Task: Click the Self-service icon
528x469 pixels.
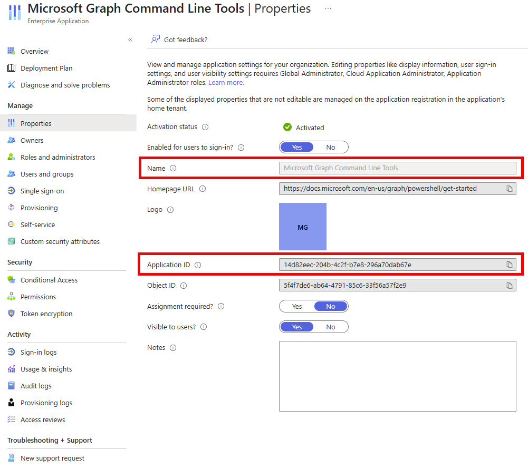Action: coord(11,224)
